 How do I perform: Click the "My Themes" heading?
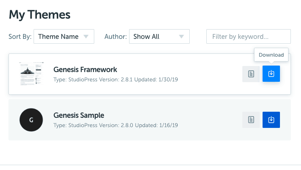40,15
